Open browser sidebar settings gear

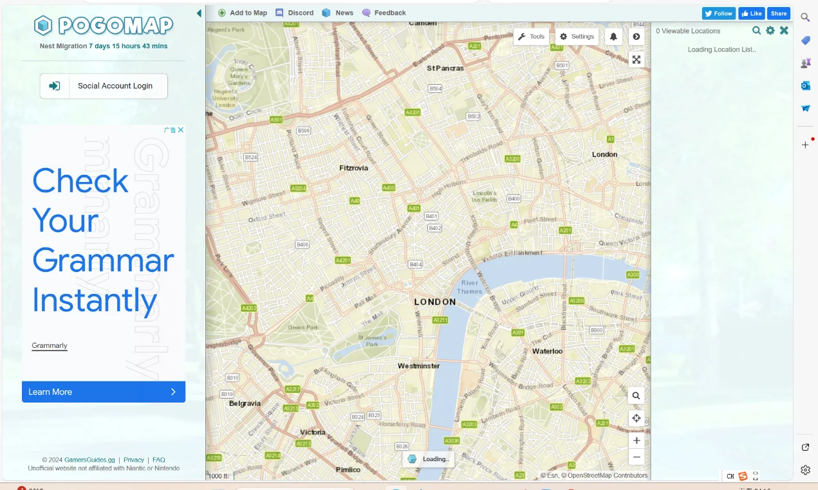805,470
